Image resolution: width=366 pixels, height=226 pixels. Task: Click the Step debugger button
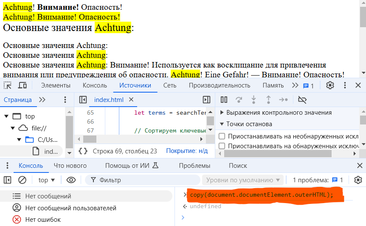(x=283, y=100)
